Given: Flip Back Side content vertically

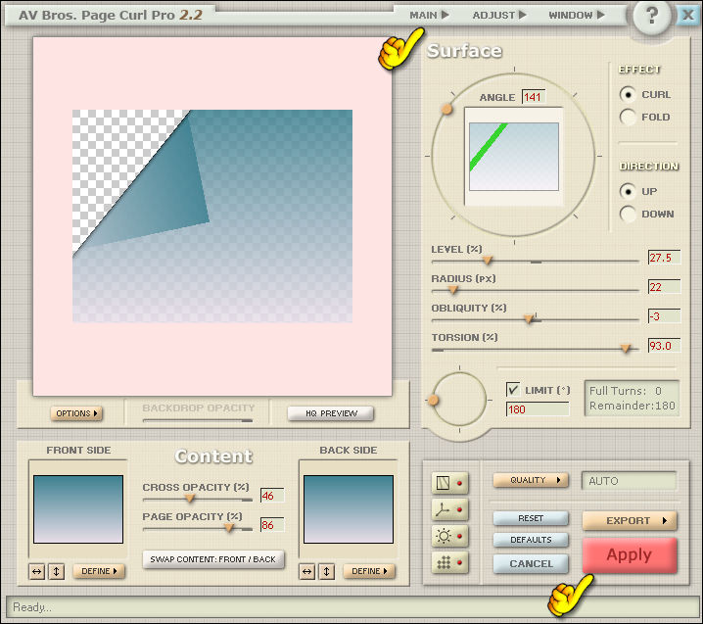Looking at the screenshot, I should point(327,571).
